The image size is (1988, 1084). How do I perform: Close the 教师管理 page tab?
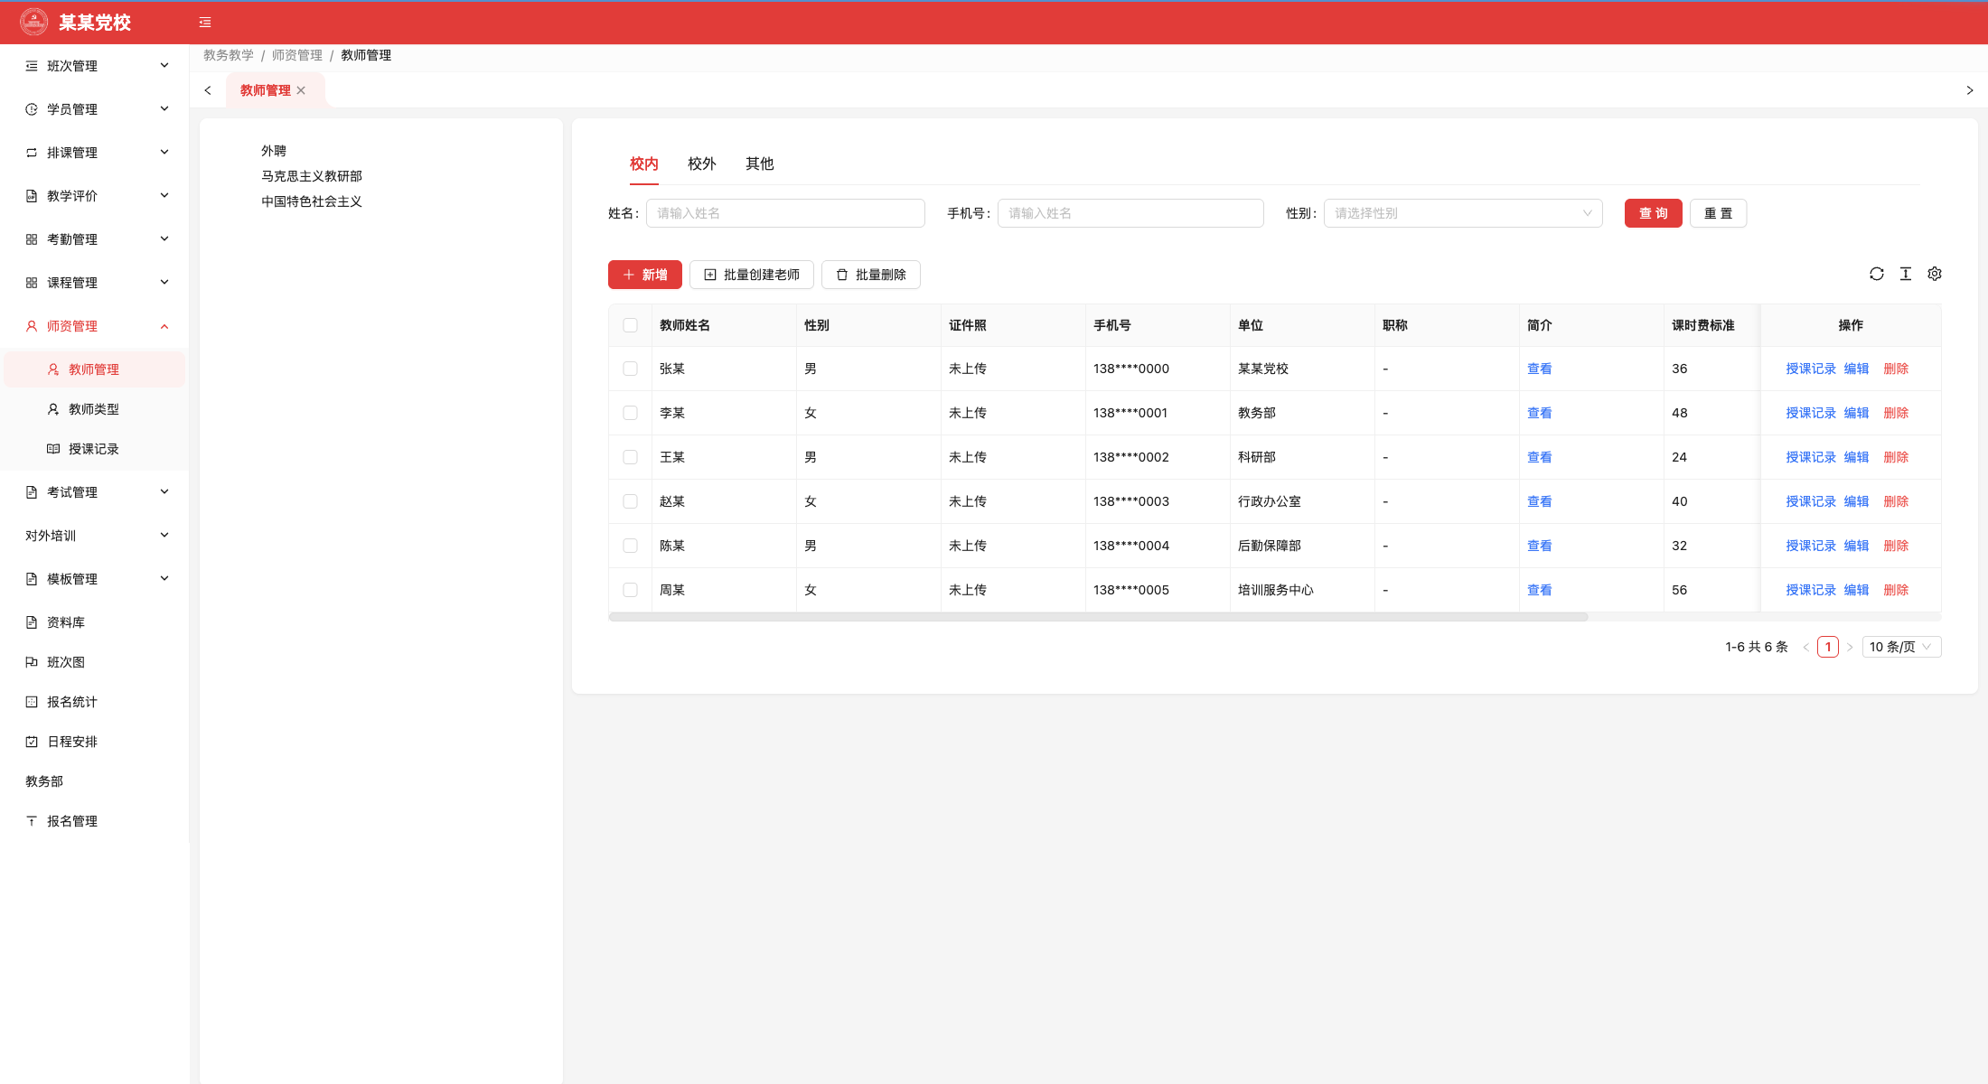[x=301, y=90]
